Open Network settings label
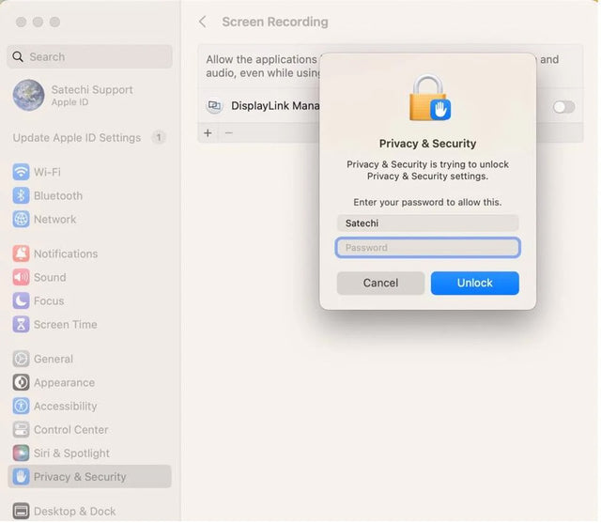Viewport: 601px width, 523px height. [54, 220]
